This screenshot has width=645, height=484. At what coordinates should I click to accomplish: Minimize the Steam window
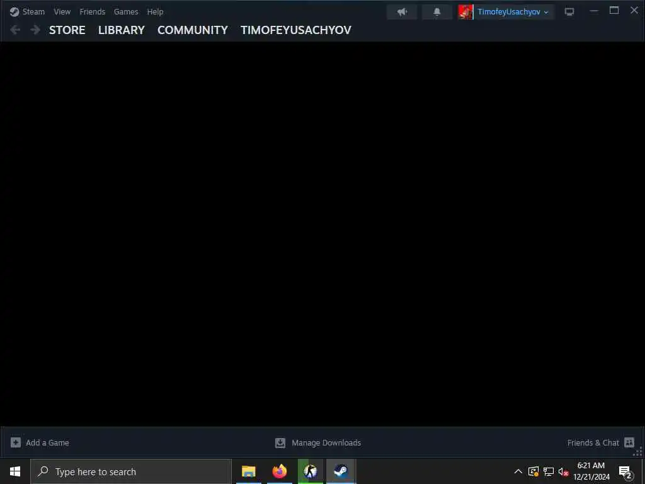(594, 11)
